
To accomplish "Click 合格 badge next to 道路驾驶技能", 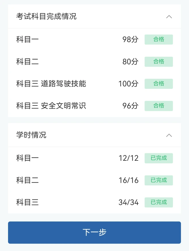I will point(159,84).
